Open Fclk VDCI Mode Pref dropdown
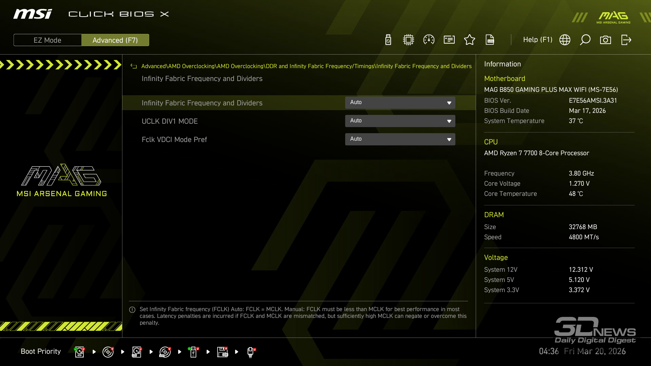651x366 pixels. [x=400, y=139]
